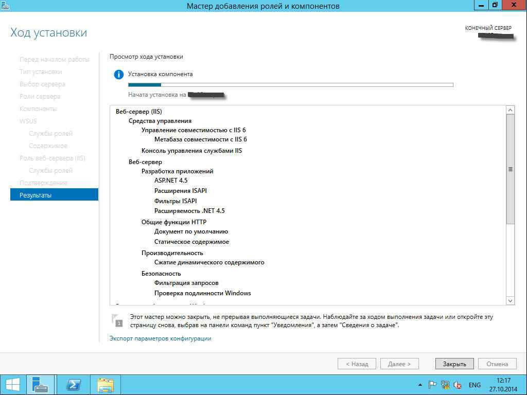Select Расширения ISAPI entry
The height and width of the screenshot is (395, 527).
tap(181, 191)
